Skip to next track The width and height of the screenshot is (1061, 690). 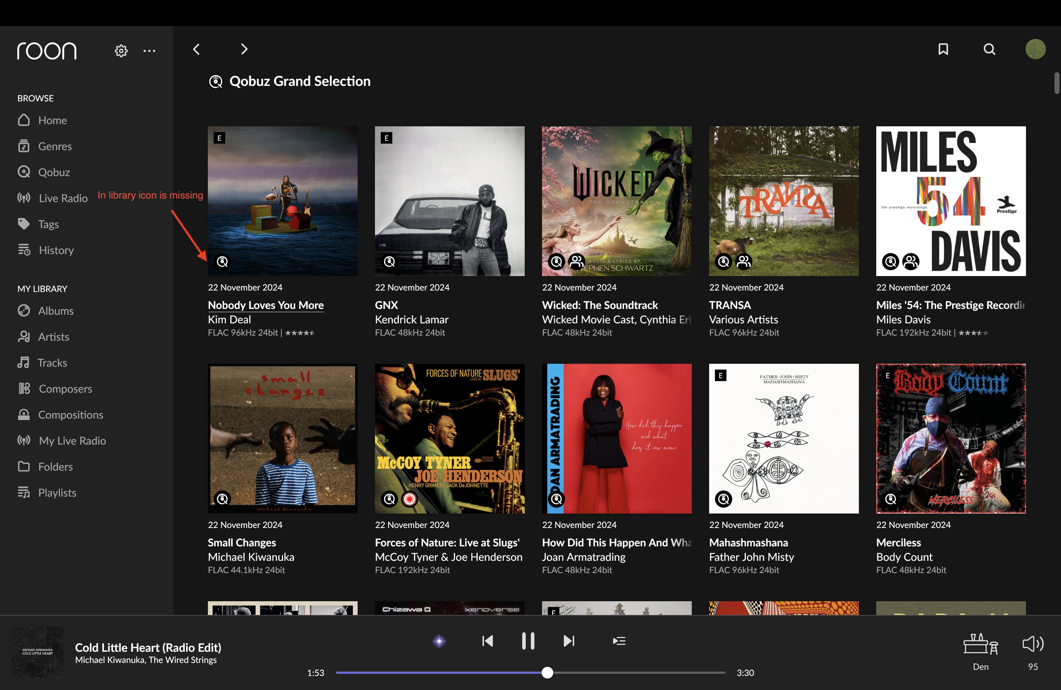(x=569, y=641)
